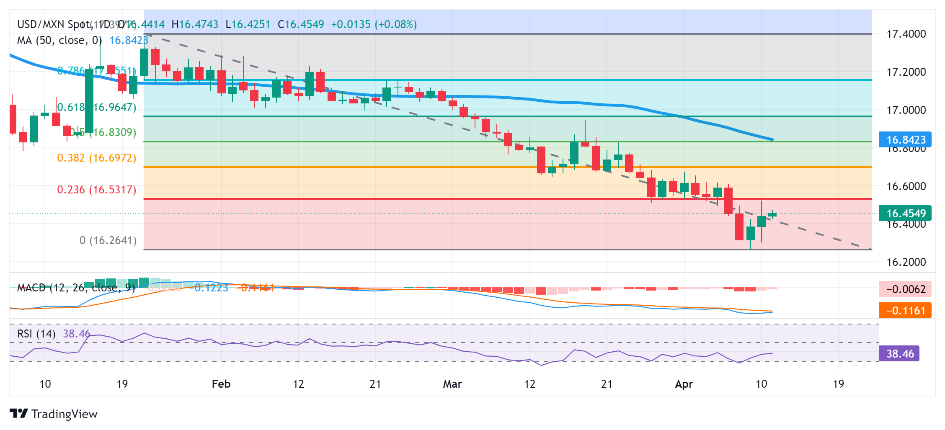The width and height of the screenshot is (945, 430).
Task: Select the 0.382 (16.6972) Fibonacci level label
Action: point(97,158)
